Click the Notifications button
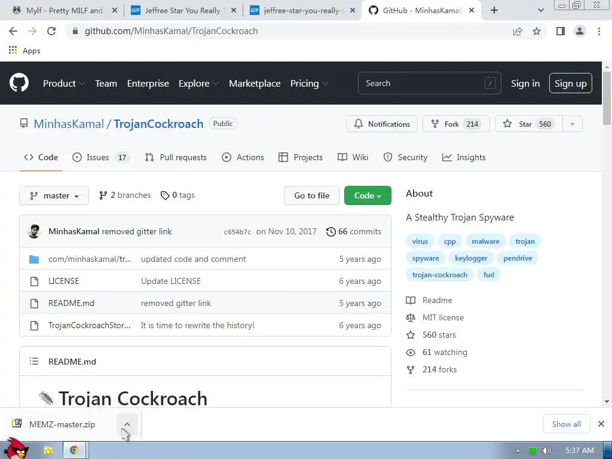The width and height of the screenshot is (612, 459). [x=382, y=124]
